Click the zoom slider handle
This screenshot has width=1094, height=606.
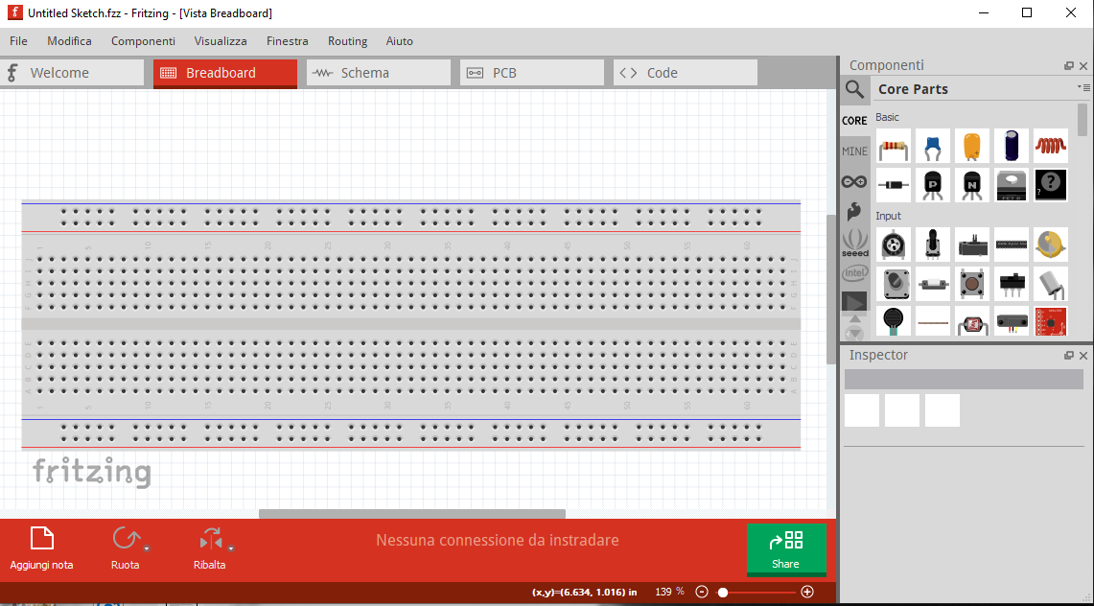point(723,592)
